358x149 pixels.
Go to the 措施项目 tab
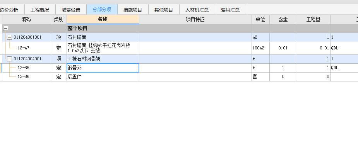point(133,10)
